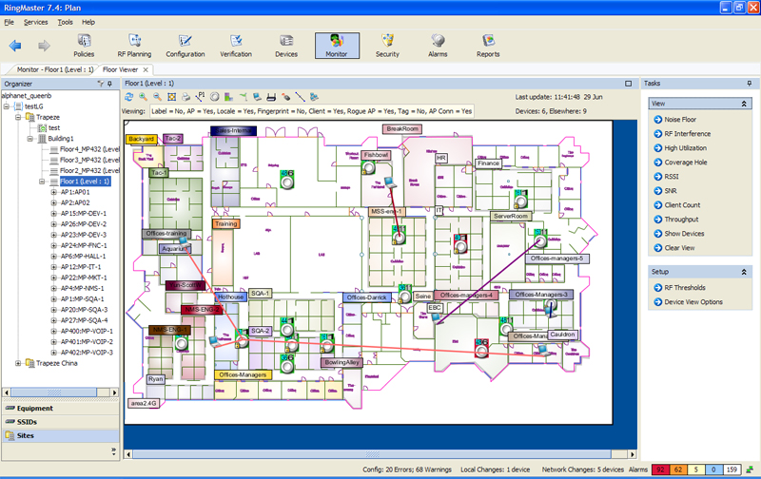This screenshot has height=479, width=761.
Task: Open the Help menu
Action: coord(88,22)
